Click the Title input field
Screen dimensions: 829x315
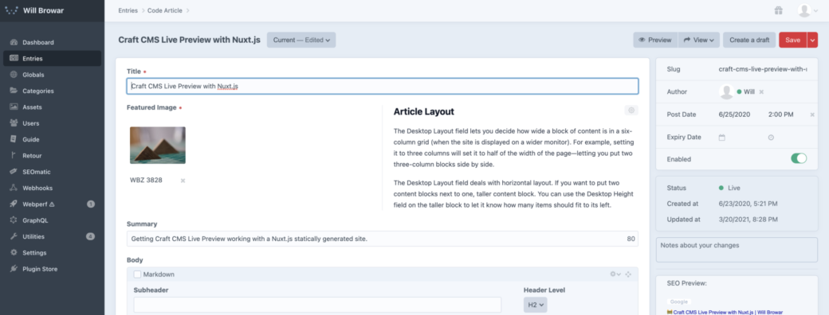point(383,86)
